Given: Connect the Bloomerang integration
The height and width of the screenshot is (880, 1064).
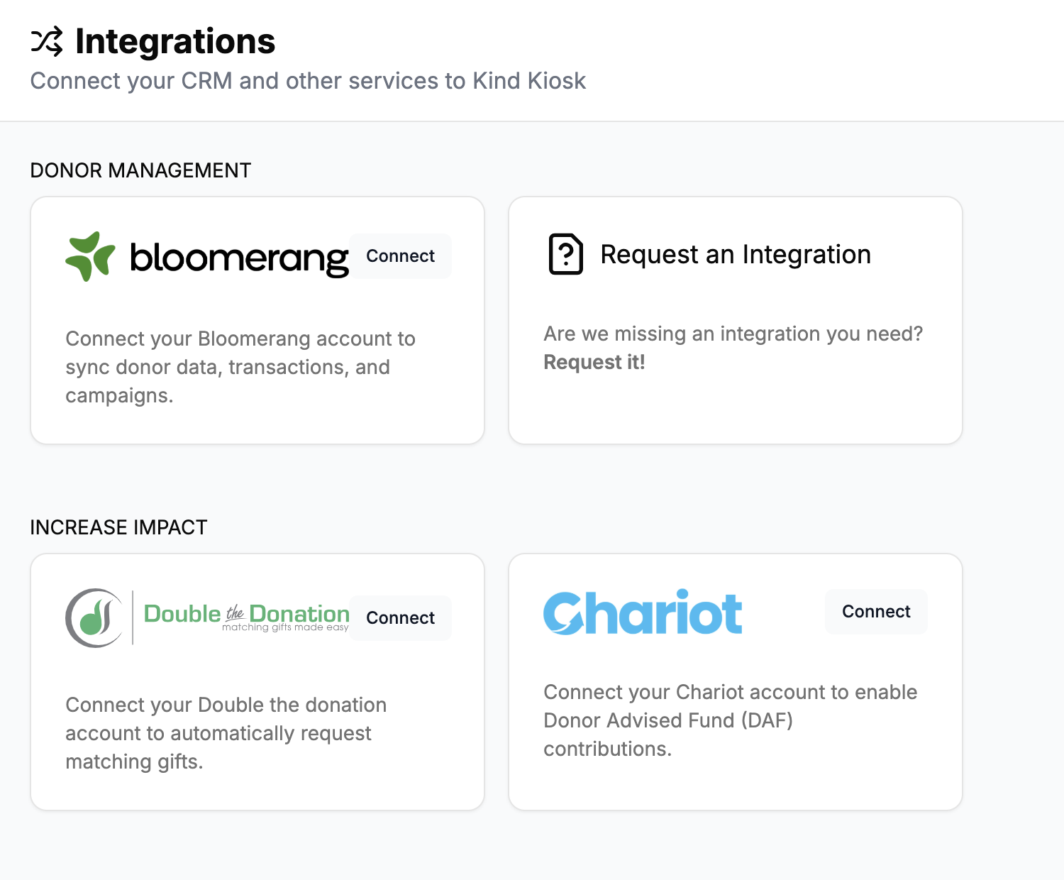Looking at the screenshot, I should click(399, 255).
